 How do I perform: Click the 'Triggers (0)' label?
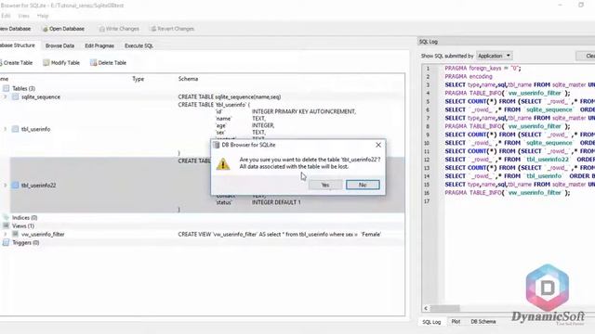26,243
